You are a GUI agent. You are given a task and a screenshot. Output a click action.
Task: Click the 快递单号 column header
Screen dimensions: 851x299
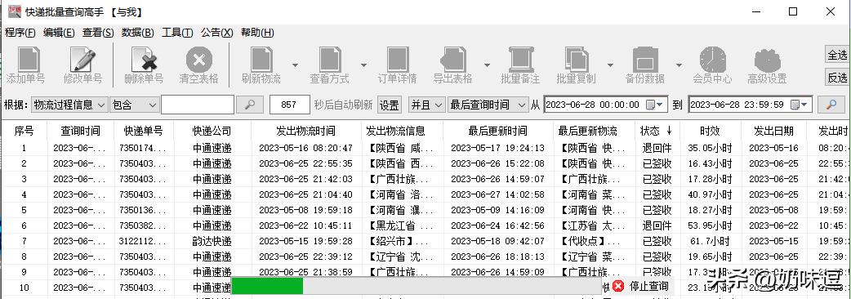pyautogui.click(x=143, y=131)
